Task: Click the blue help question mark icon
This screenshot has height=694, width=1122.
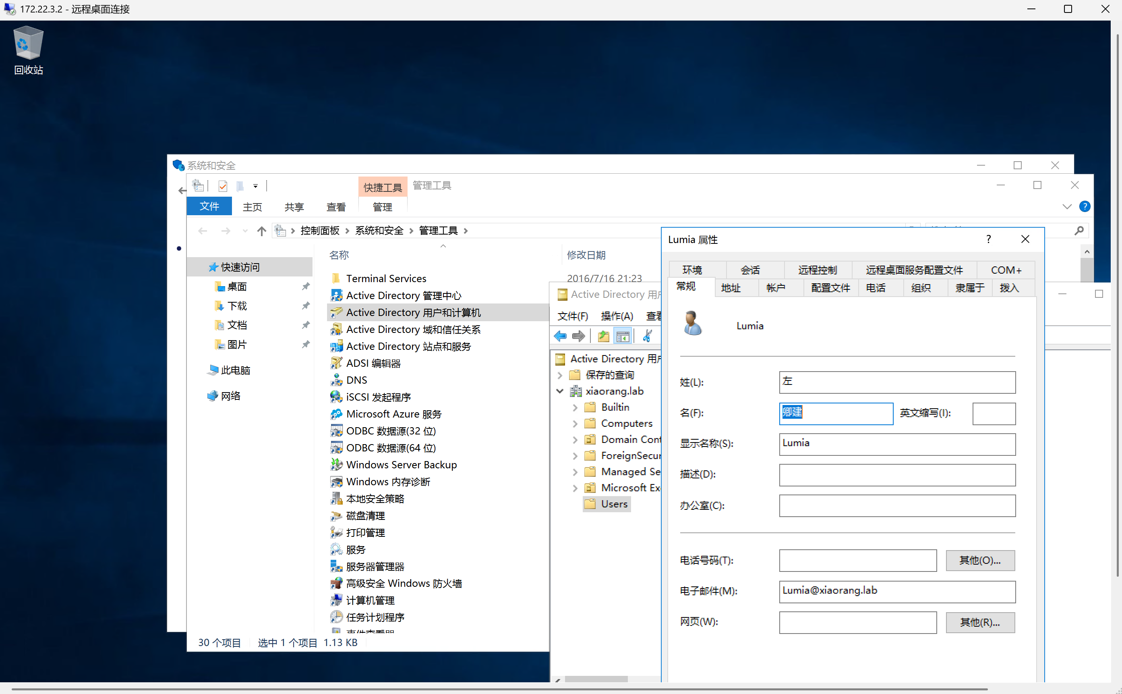Action: coord(1085,206)
